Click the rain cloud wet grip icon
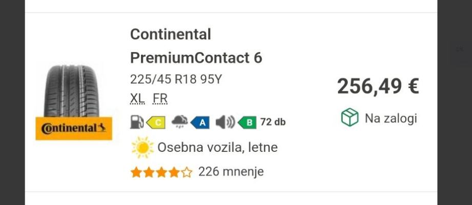Image resolution: width=472 pixels, height=205 pixels. [180, 122]
